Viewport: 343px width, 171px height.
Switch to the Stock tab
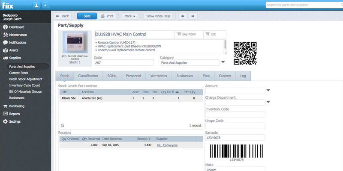pos(65,76)
